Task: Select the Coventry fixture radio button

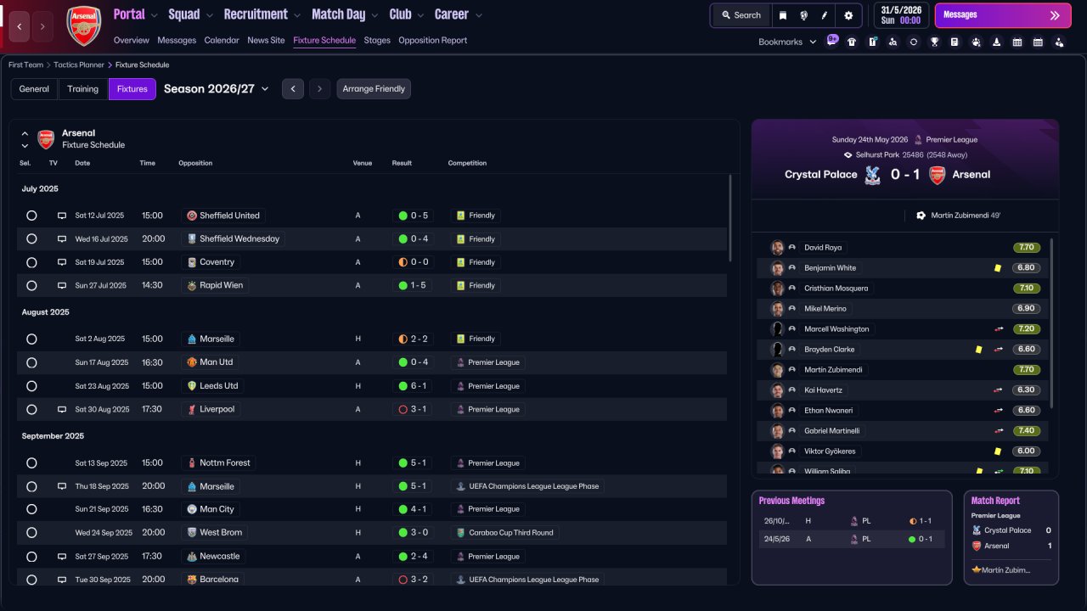Action: (x=31, y=262)
